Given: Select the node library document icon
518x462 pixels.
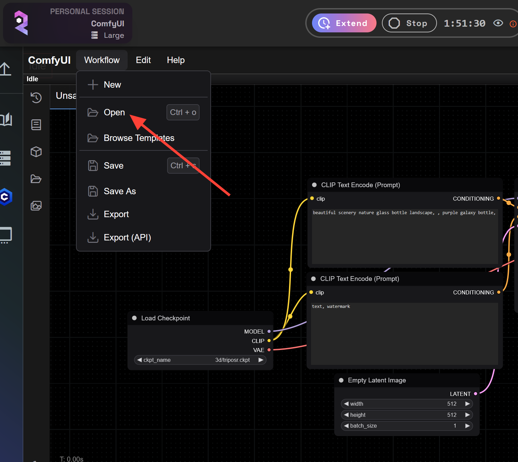Looking at the screenshot, I should (36, 124).
